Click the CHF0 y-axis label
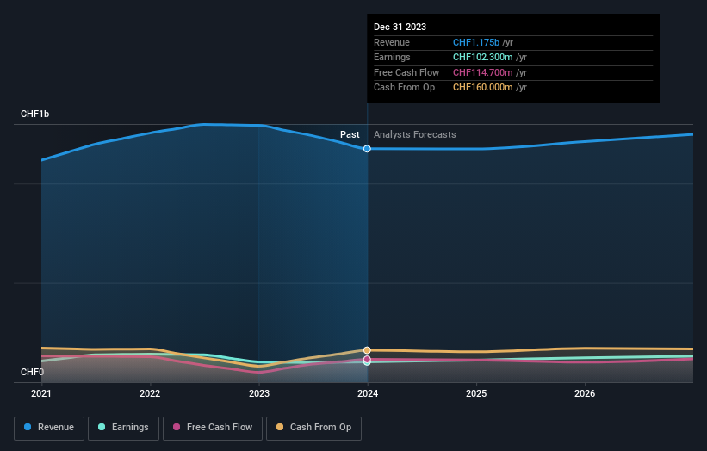Viewport: 707px width, 451px height. tap(32, 372)
